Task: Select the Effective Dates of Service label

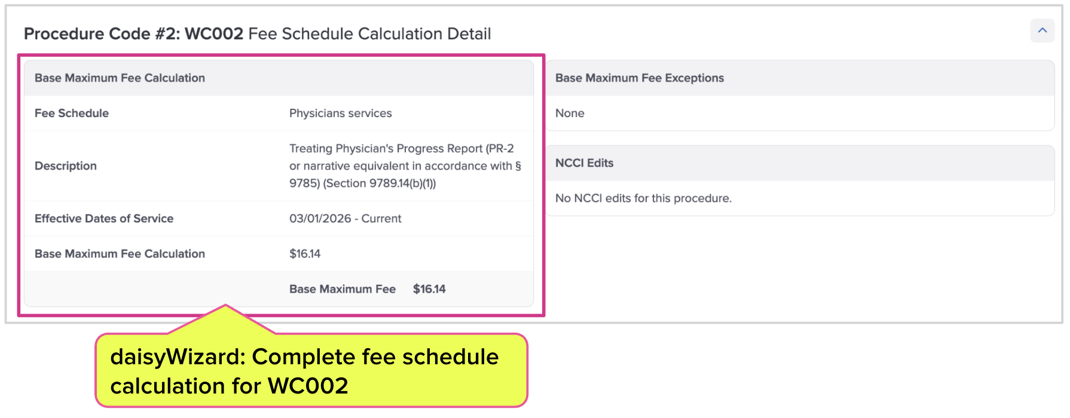Action: coord(104,219)
